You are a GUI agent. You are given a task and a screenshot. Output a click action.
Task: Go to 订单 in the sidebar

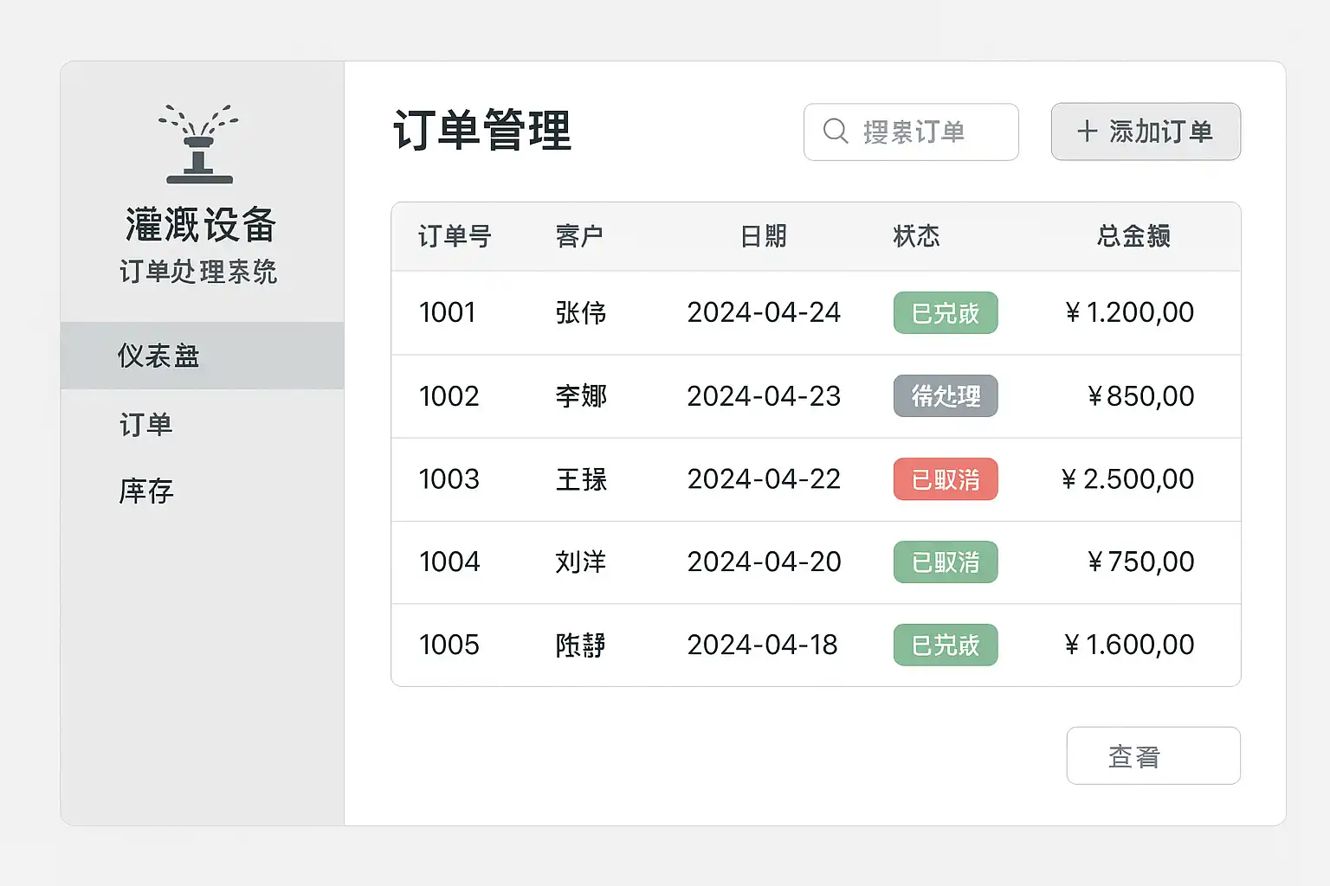pyautogui.click(x=146, y=424)
